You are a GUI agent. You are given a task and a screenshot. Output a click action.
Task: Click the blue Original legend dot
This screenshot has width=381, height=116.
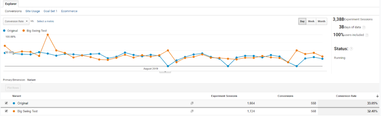[x=4, y=31]
